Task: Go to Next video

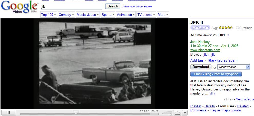Action: 245,99
